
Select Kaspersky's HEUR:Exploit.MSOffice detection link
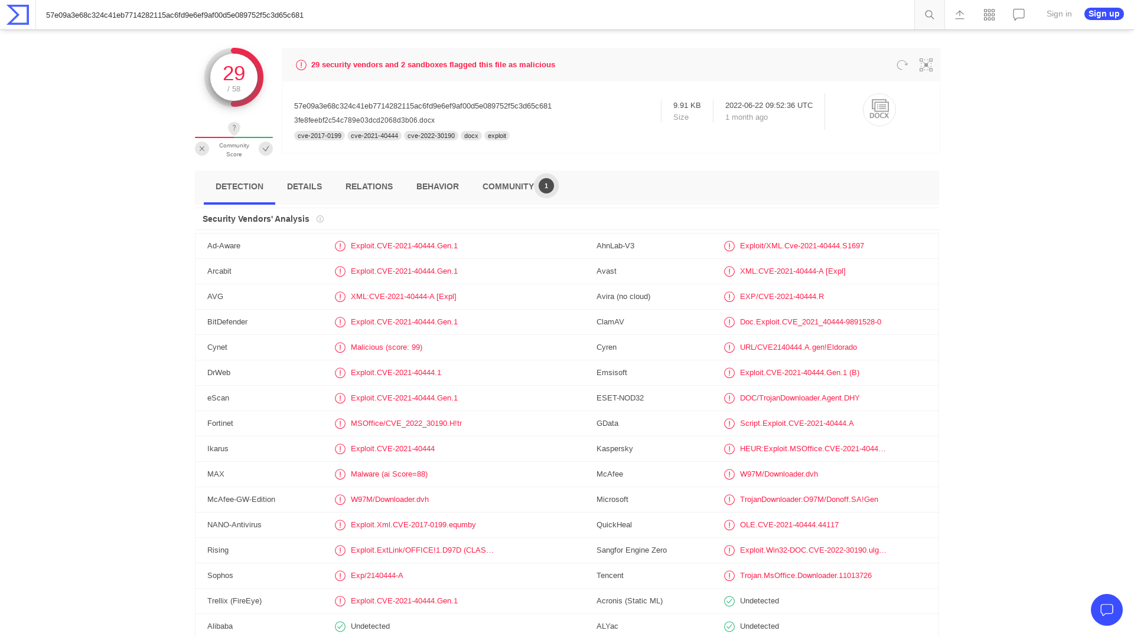click(x=812, y=448)
